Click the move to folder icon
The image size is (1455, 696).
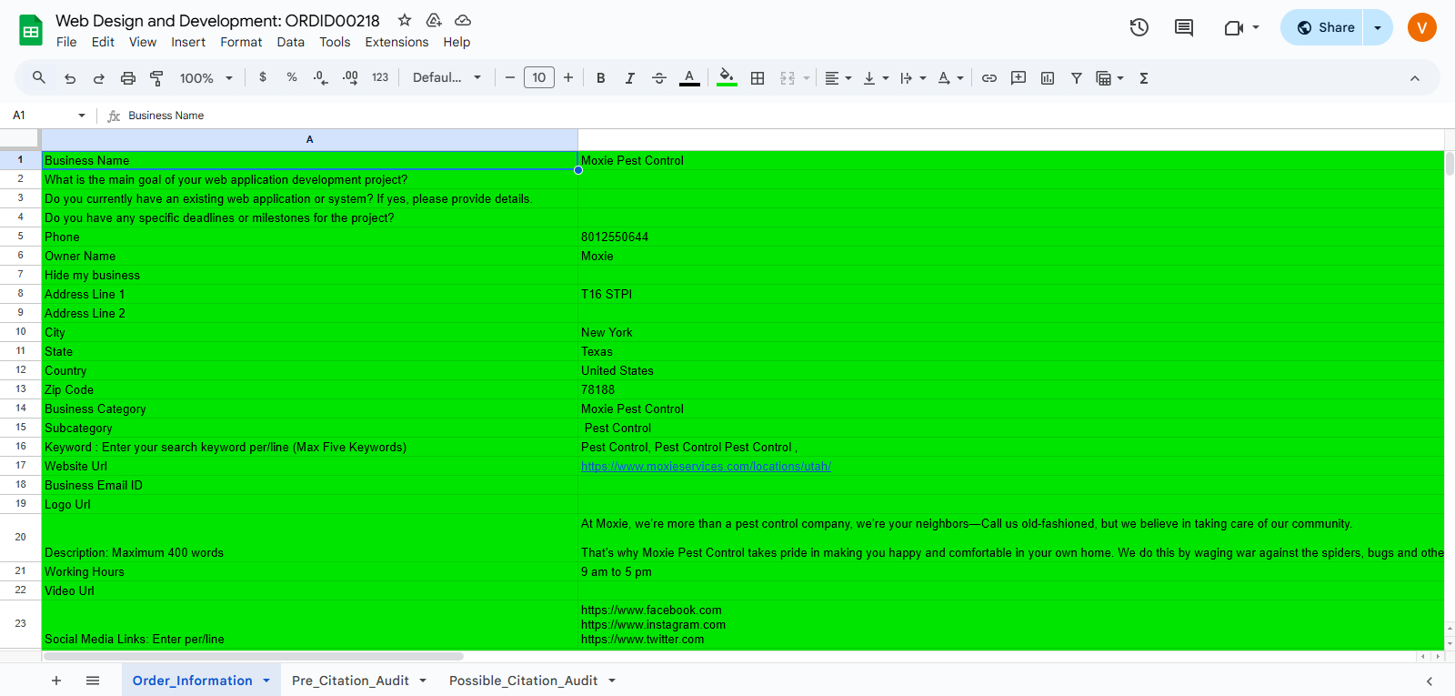click(434, 20)
